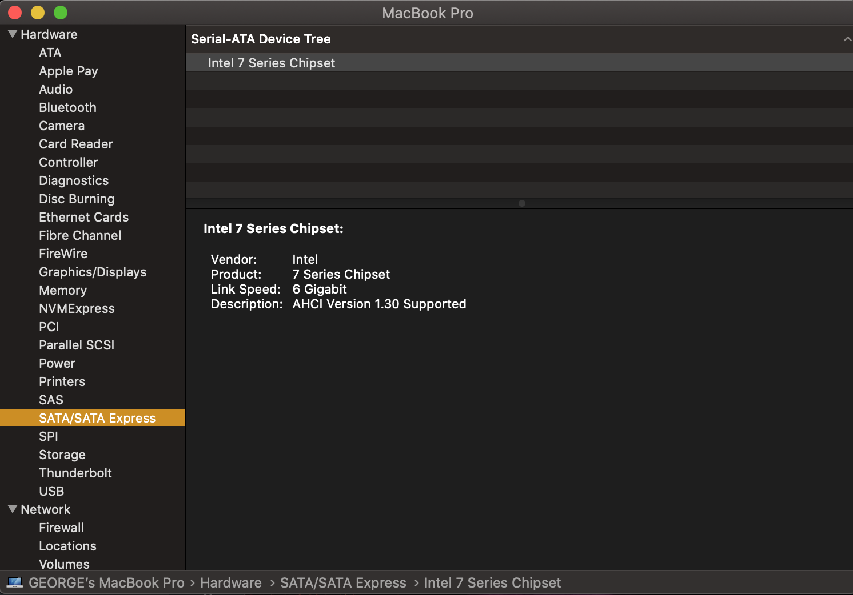Select SAS in the sidebar

[51, 400]
